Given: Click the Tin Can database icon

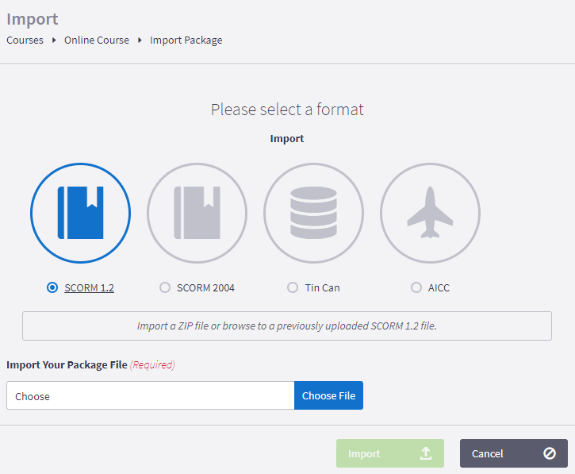Looking at the screenshot, I should coord(313,213).
